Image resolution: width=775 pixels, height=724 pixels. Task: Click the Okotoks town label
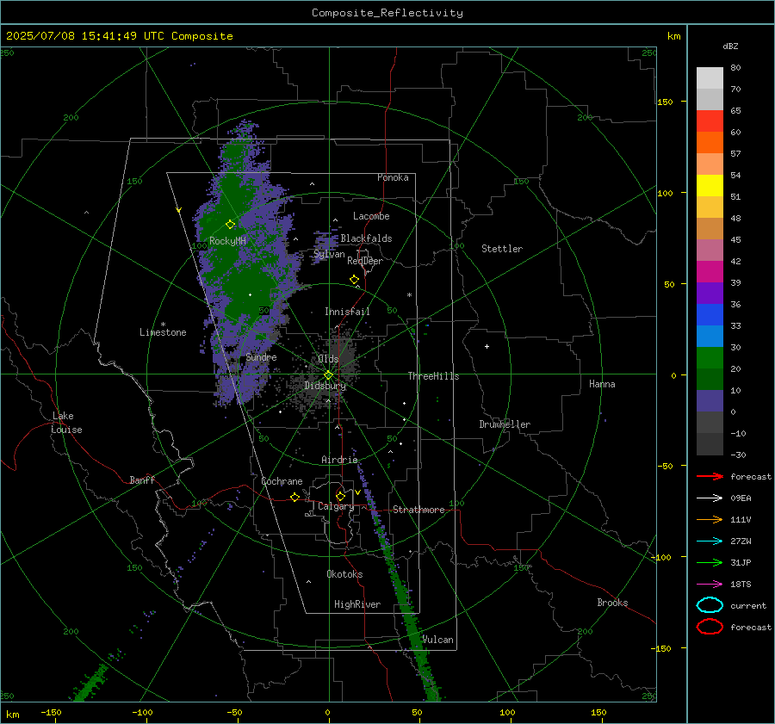(344, 574)
